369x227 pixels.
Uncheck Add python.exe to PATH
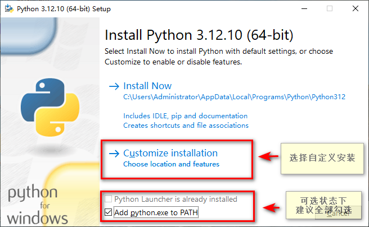point(108,212)
